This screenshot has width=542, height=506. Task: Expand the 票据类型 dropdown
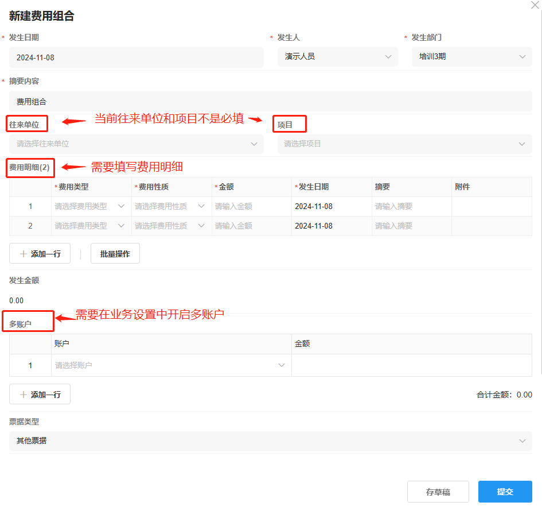pos(270,441)
